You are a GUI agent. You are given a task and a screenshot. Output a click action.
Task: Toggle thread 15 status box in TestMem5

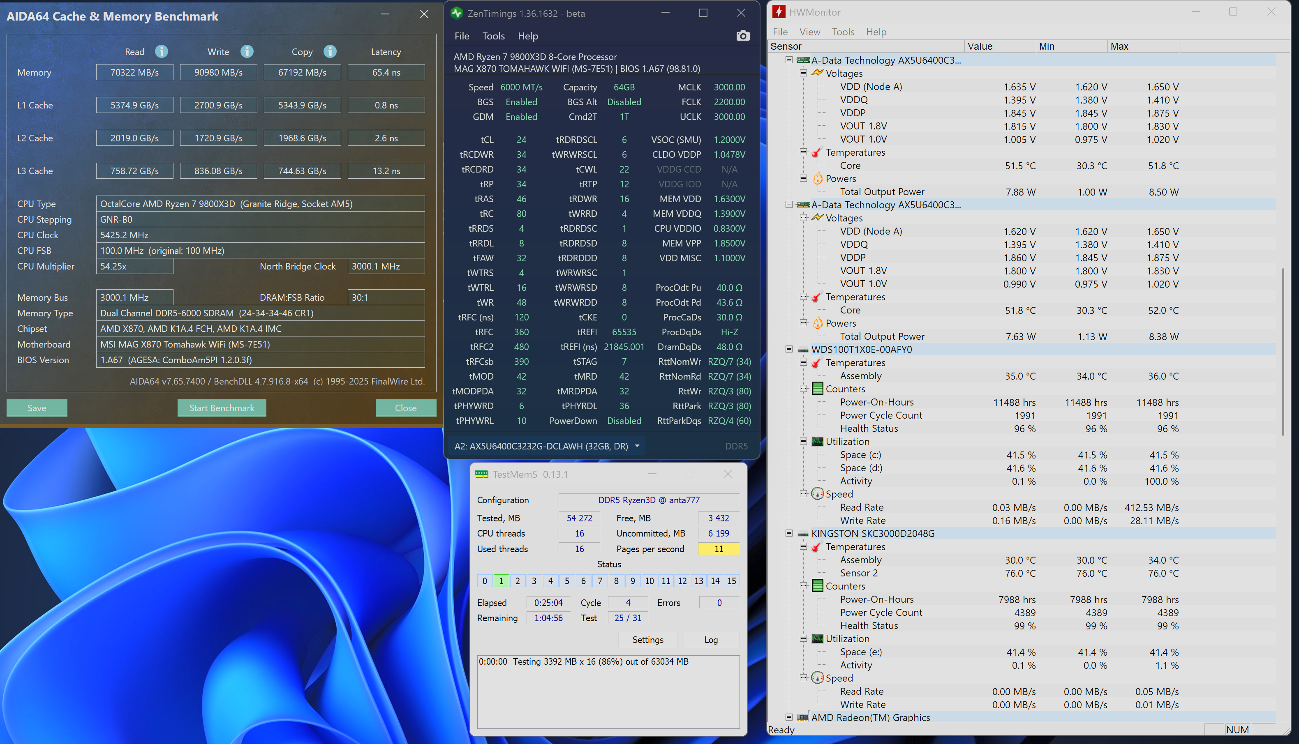point(732,581)
